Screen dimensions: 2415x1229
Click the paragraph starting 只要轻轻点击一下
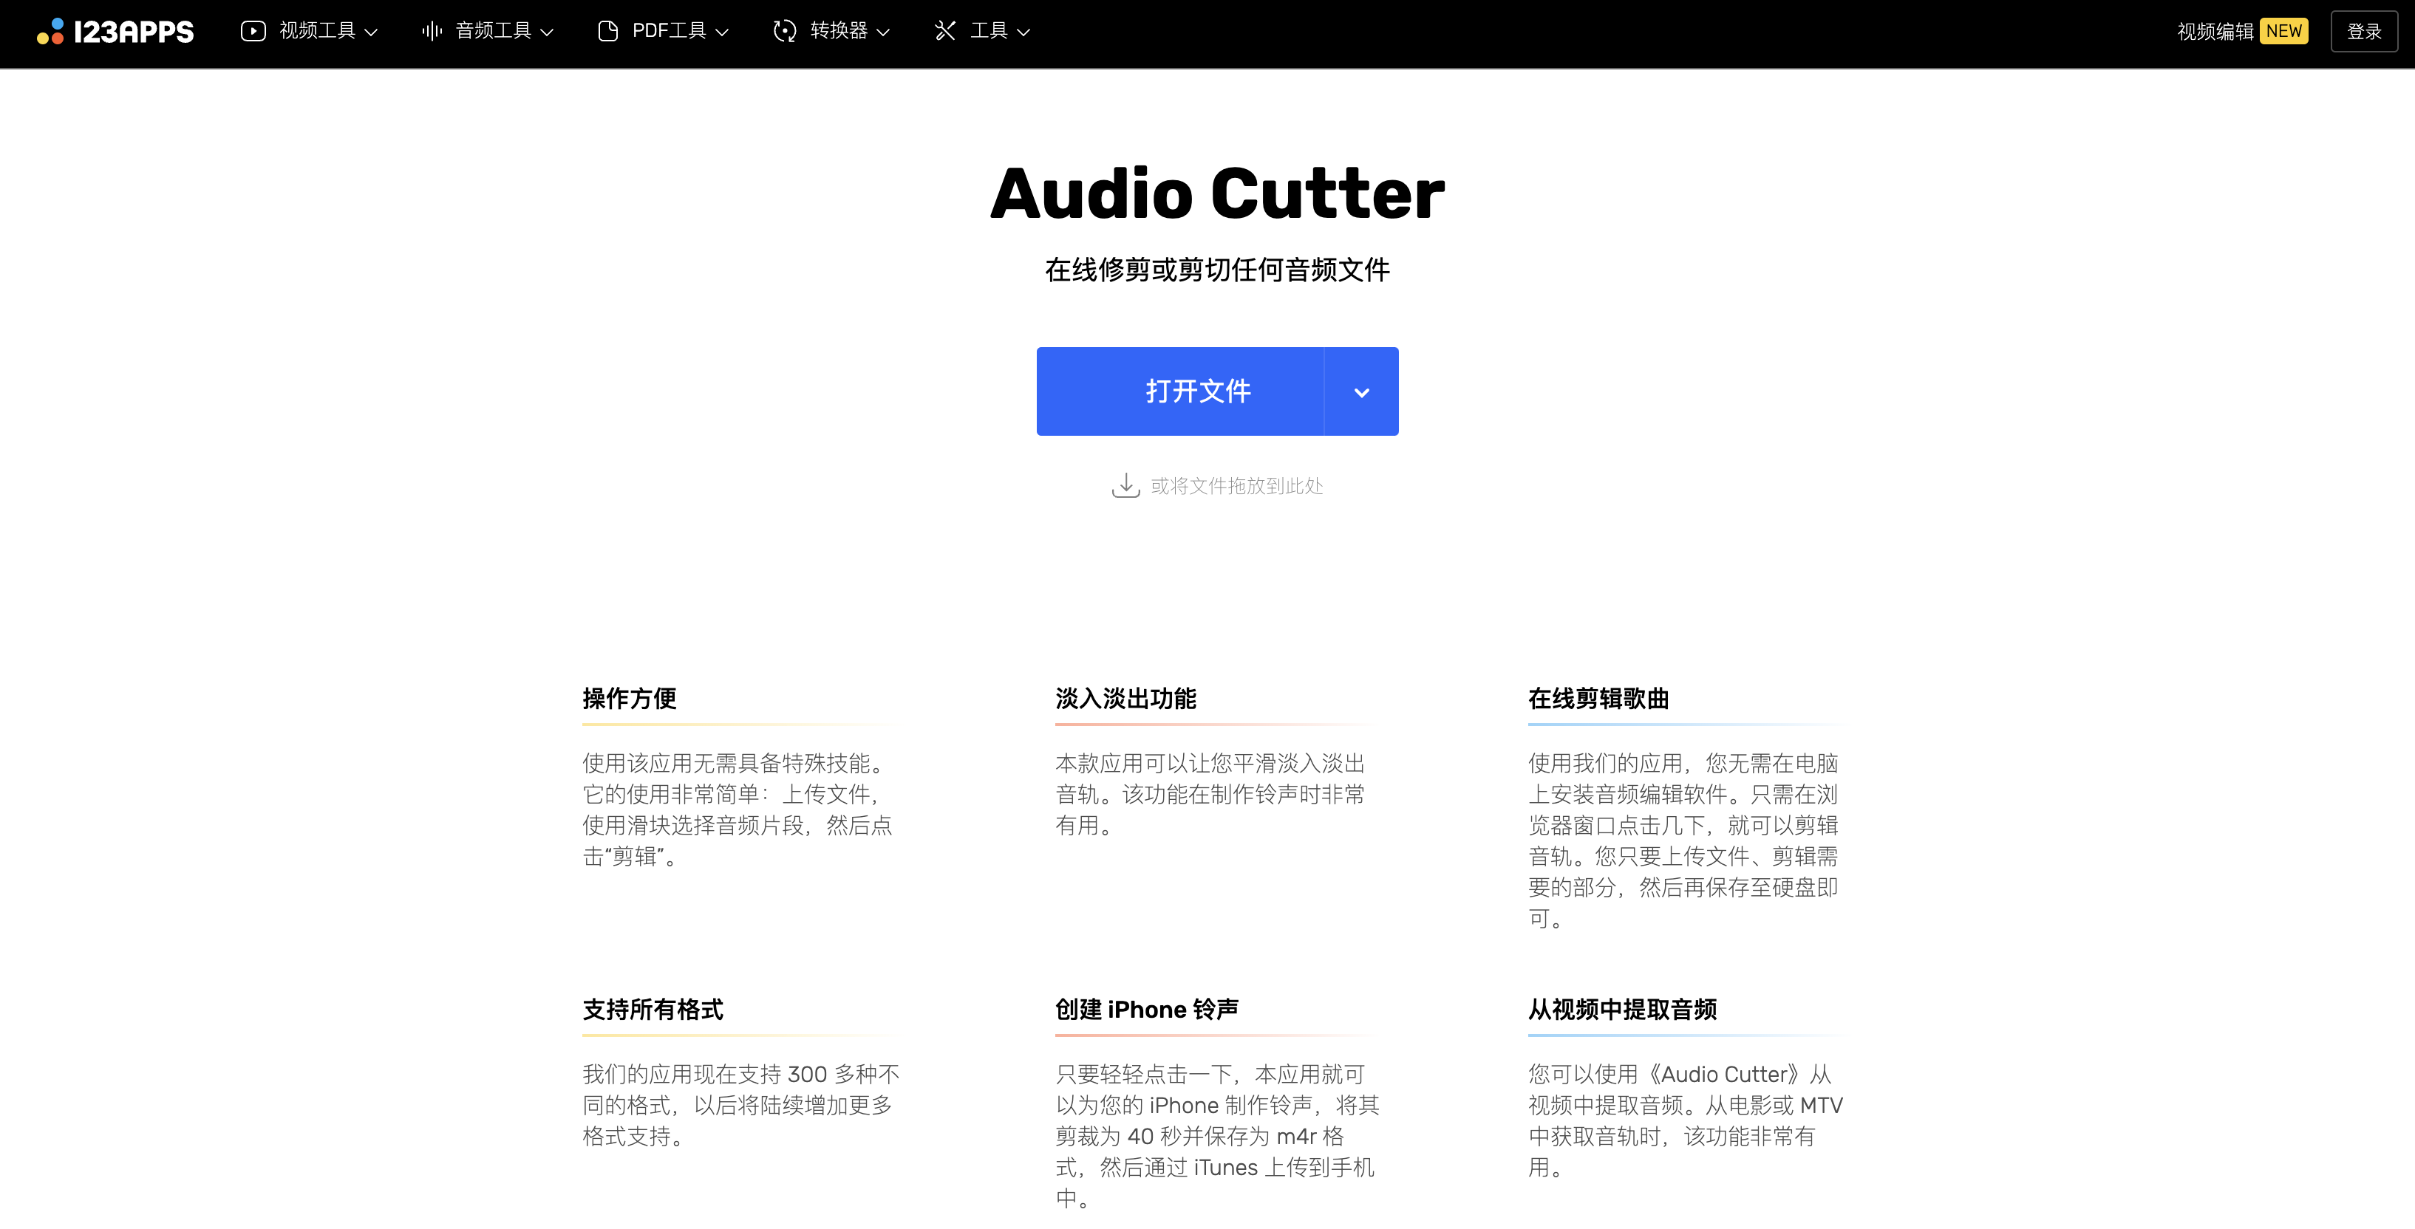(x=1217, y=1136)
